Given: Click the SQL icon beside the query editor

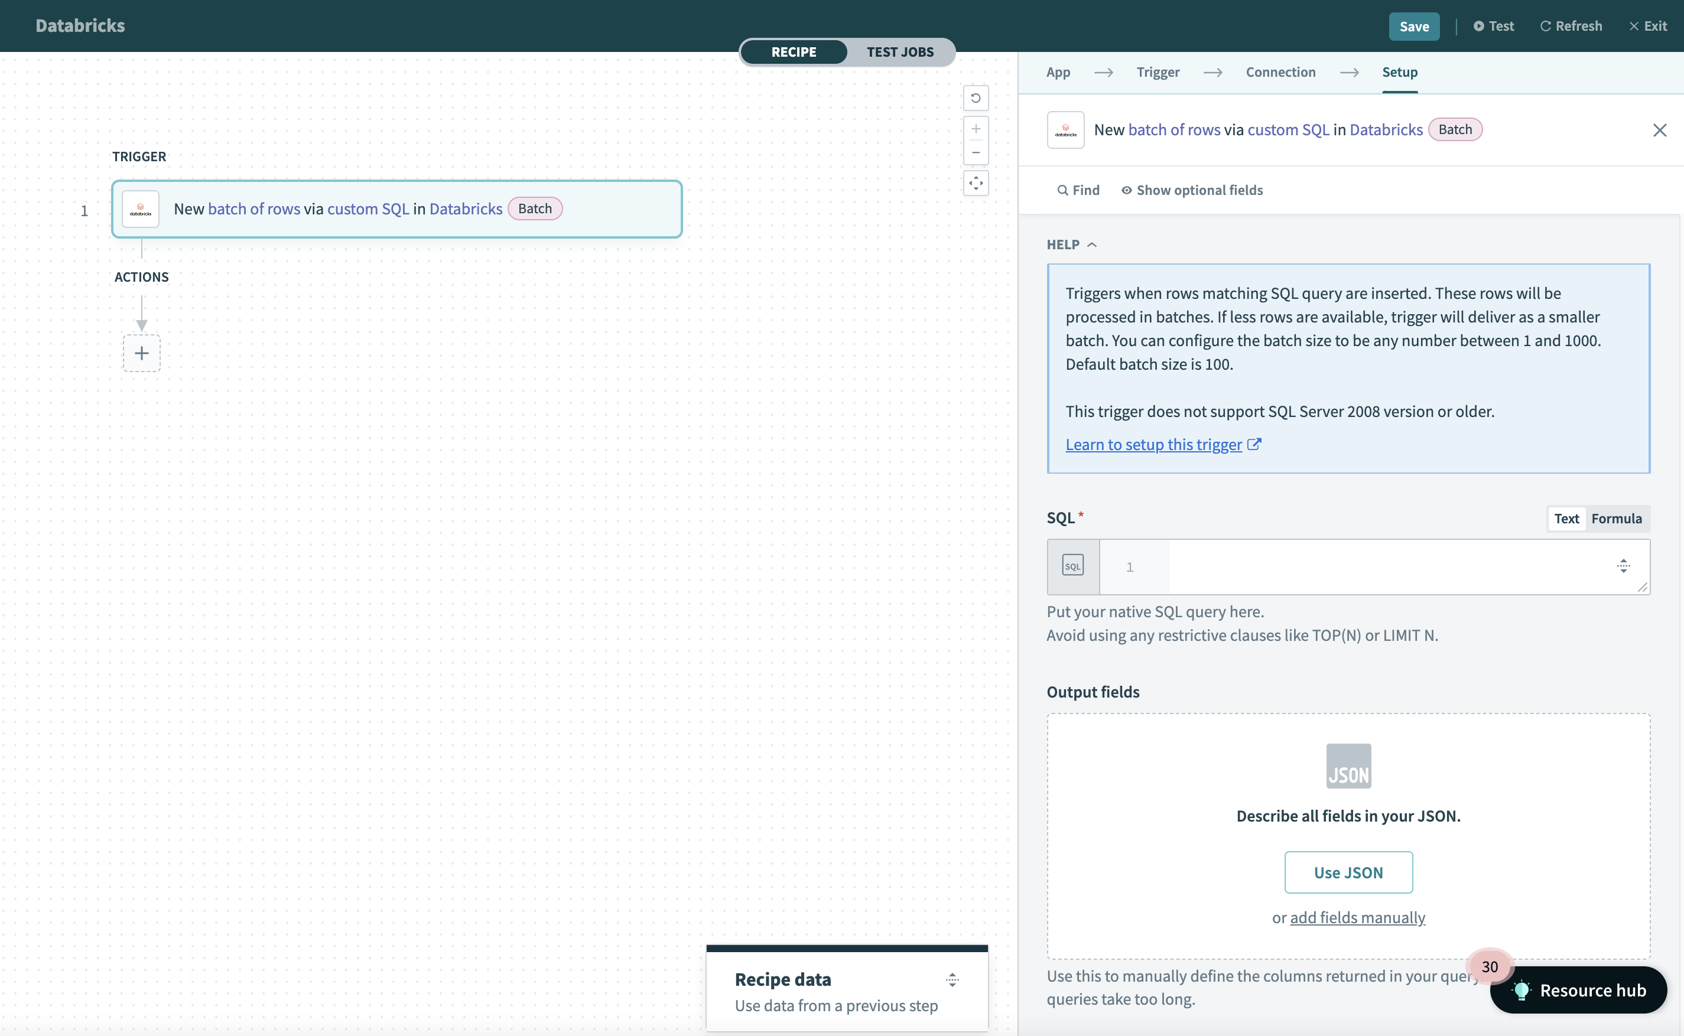Looking at the screenshot, I should (x=1072, y=565).
